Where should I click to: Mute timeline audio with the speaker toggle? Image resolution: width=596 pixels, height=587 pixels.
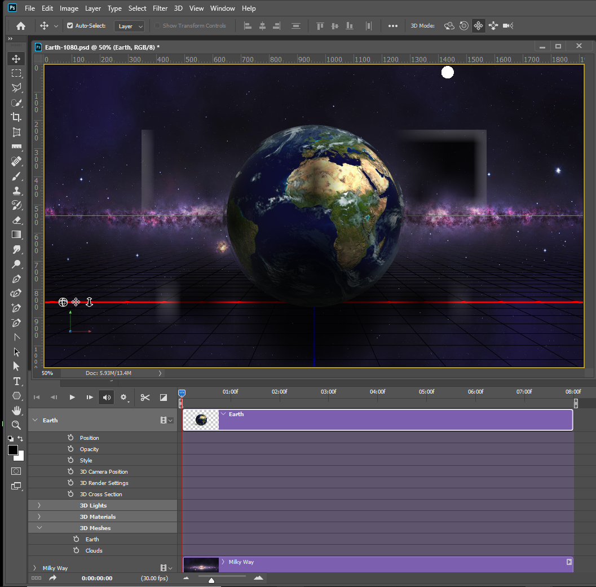click(107, 397)
